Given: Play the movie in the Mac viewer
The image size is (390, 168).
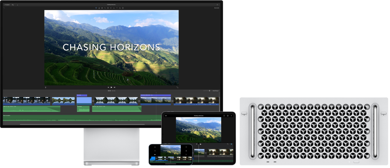Looking at the screenshot, I should tap(111, 87).
